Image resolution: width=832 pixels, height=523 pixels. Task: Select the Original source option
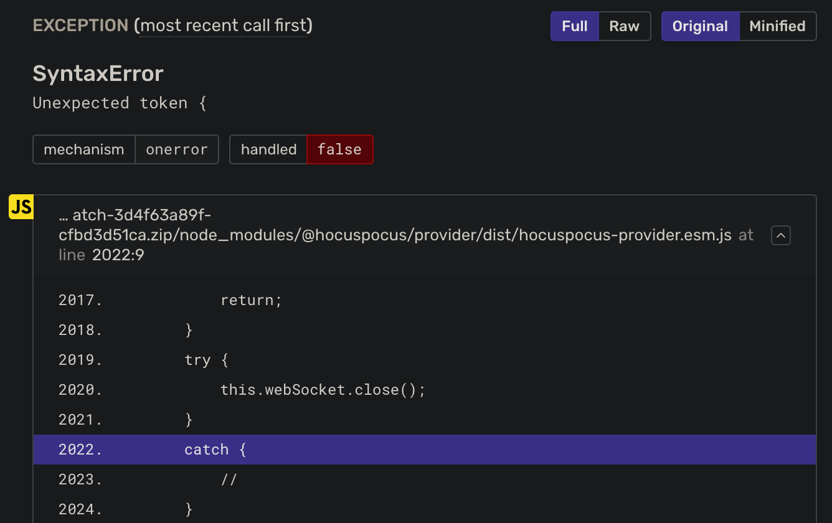(700, 26)
